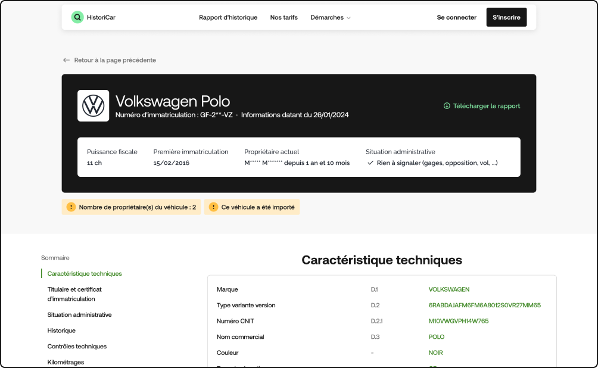Click the Se connecter link
Image resolution: width=598 pixels, height=368 pixels.
456,17
